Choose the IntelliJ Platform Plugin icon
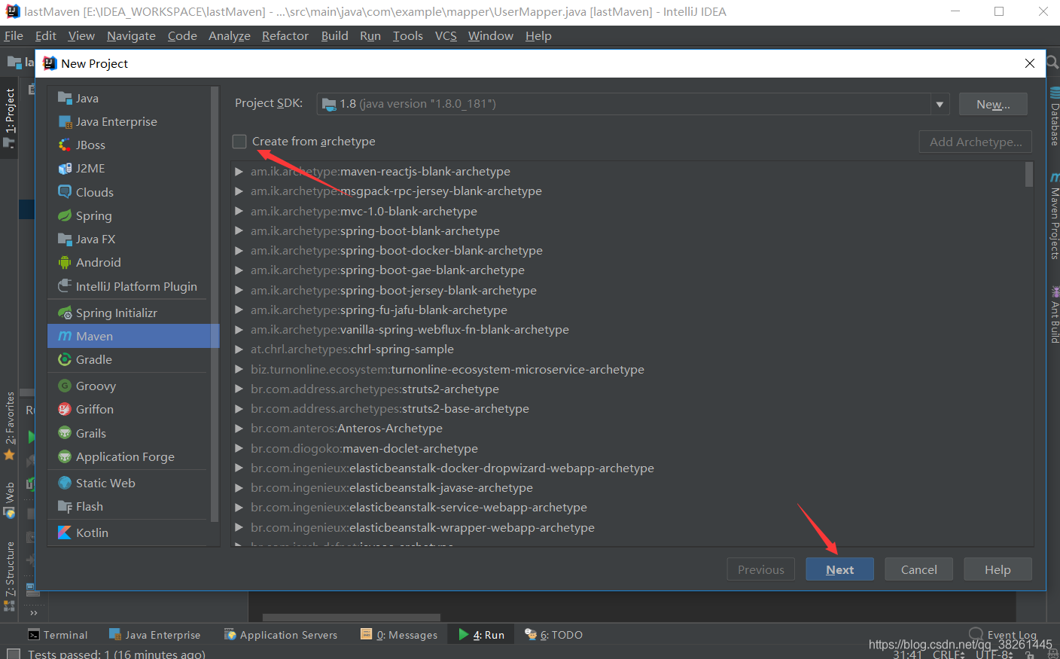The width and height of the screenshot is (1060, 659). (65, 286)
